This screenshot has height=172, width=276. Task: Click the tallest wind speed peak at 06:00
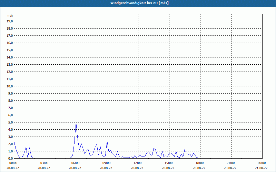pos(76,123)
